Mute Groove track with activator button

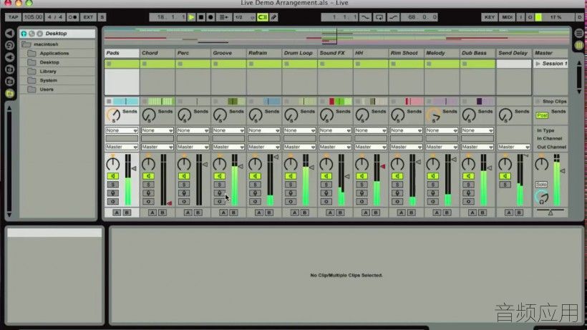[219, 176]
